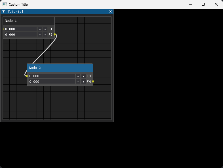Collapse the Tutorial window with the triangle arrow

(x=4, y=12)
